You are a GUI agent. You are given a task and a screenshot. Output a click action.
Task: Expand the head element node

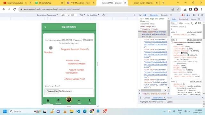(141, 29)
